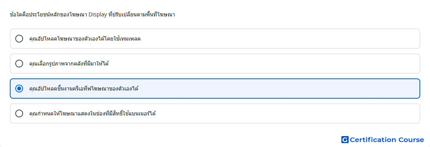
Task: Click the word Course in the footer logo
Action: [x=411, y=140]
